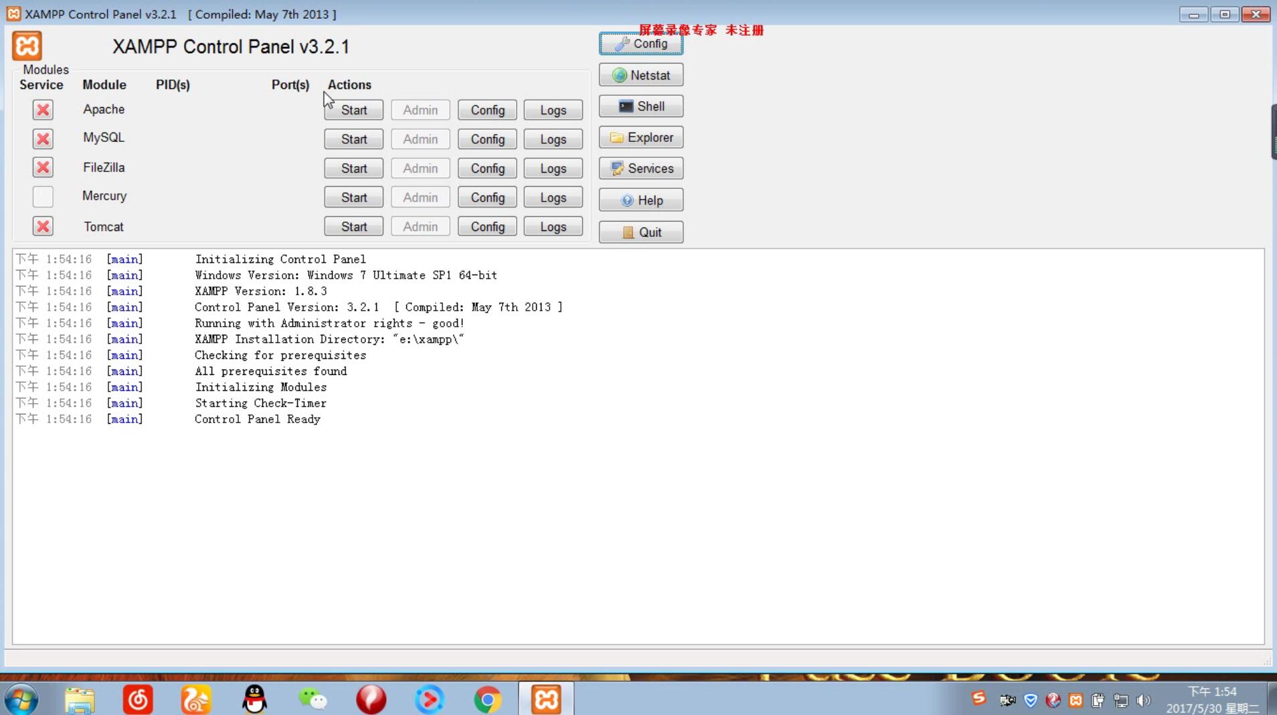Click the Sogou input tray icon
1277x715 pixels.
coord(978,699)
